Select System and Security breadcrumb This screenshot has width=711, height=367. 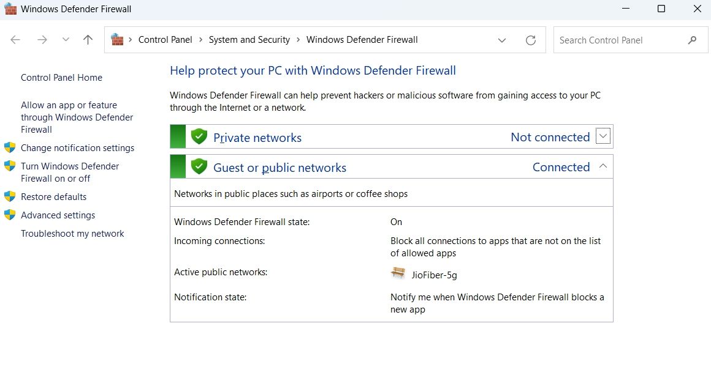coord(249,40)
